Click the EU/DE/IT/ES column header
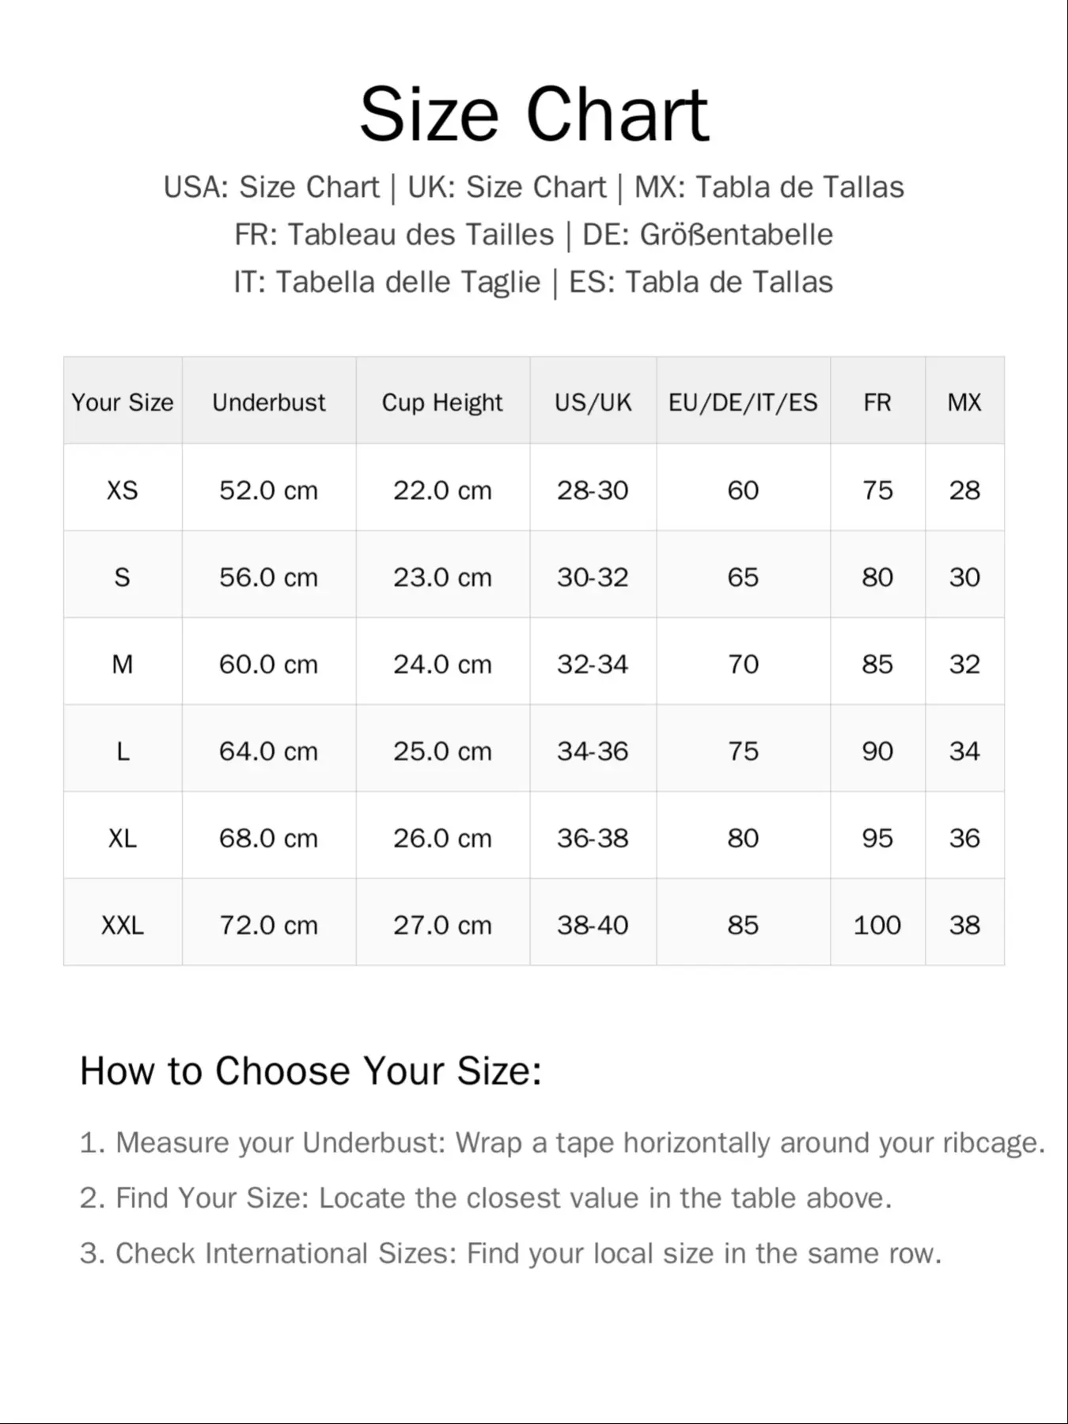 click(743, 402)
